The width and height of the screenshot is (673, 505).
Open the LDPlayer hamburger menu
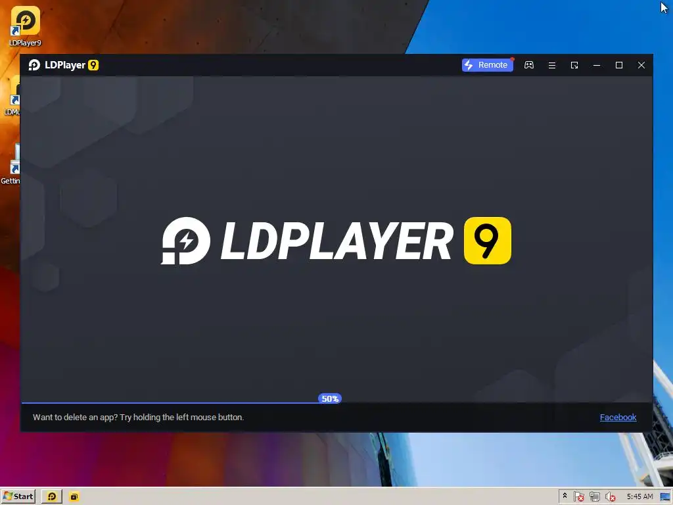[x=552, y=65]
